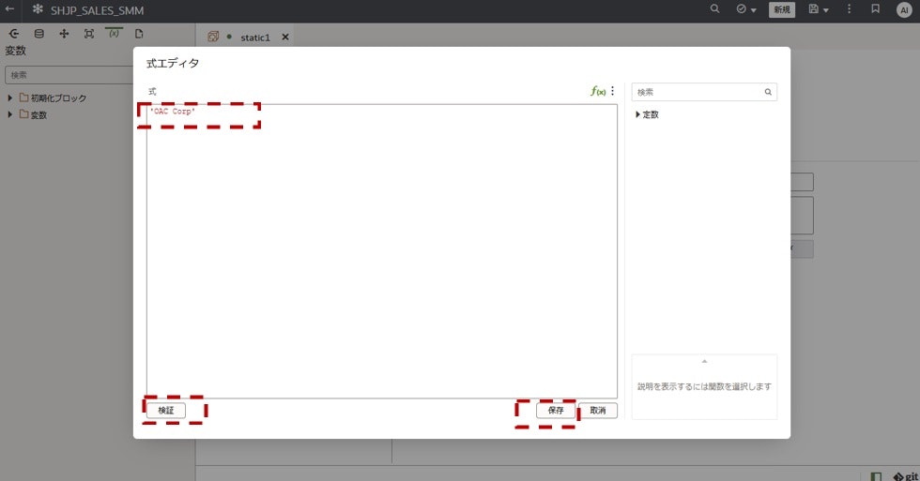Click the search magnifier in function search
Viewport: 920px width, 481px height.
pyautogui.click(x=768, y=92)
